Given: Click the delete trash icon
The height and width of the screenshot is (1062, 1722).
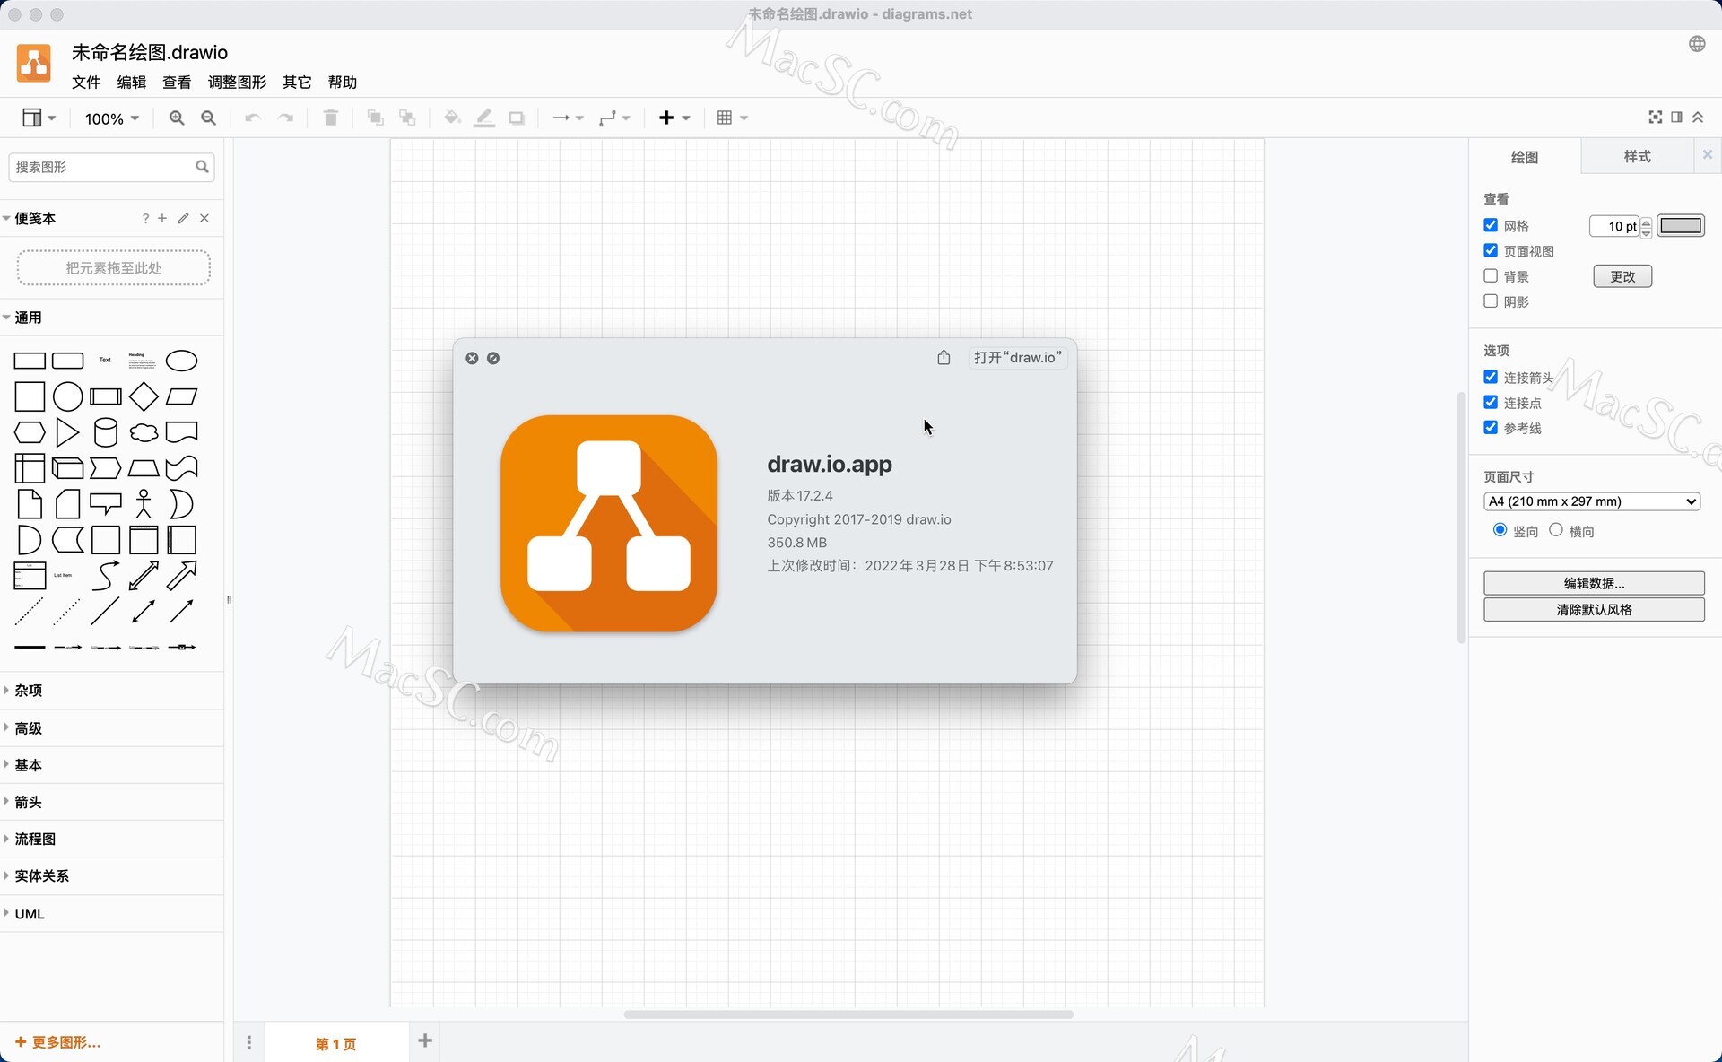Looking at the screenshot, I should 330,118.
